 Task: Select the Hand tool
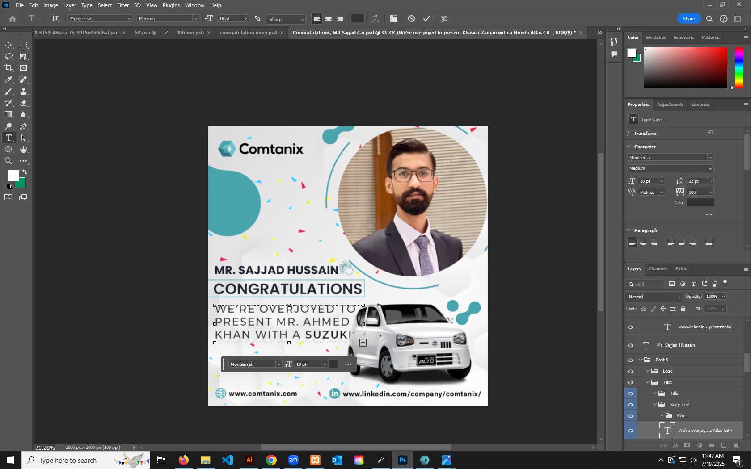point(24,150)
